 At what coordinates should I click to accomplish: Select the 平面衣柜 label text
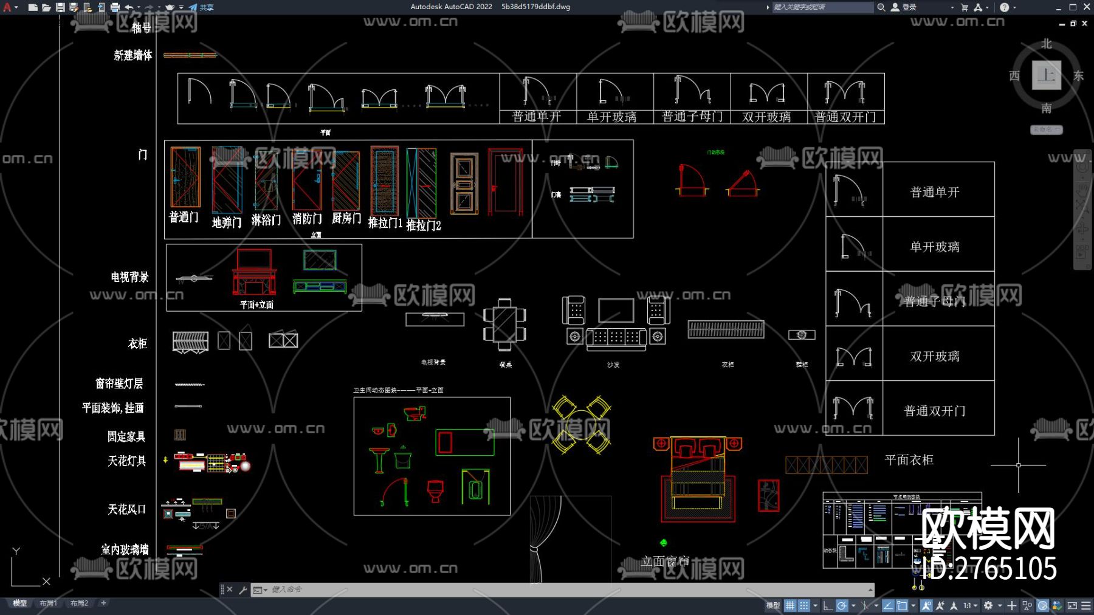[909, 460]
